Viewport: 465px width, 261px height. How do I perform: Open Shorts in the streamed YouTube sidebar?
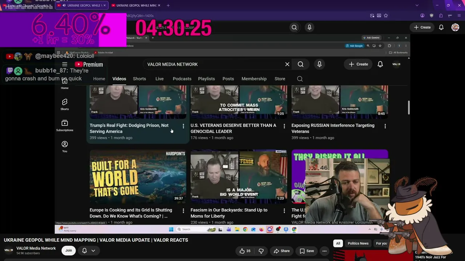tap(65, 104)
